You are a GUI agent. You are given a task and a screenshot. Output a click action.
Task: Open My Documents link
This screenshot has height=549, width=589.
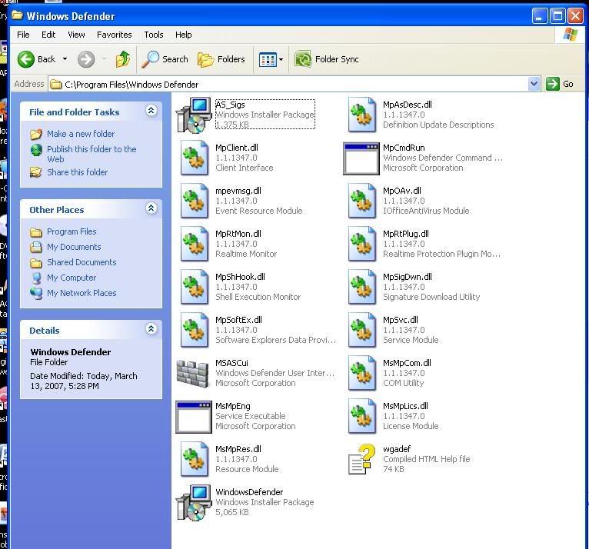[74, 247]
